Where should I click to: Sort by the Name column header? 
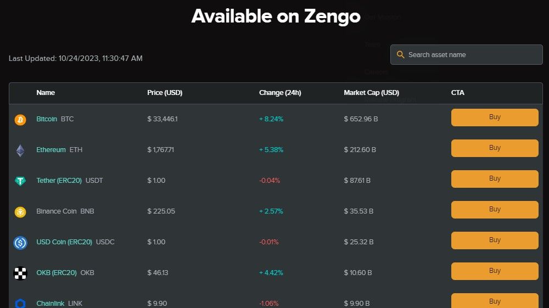pyautogui.click(x=46, y=93)
